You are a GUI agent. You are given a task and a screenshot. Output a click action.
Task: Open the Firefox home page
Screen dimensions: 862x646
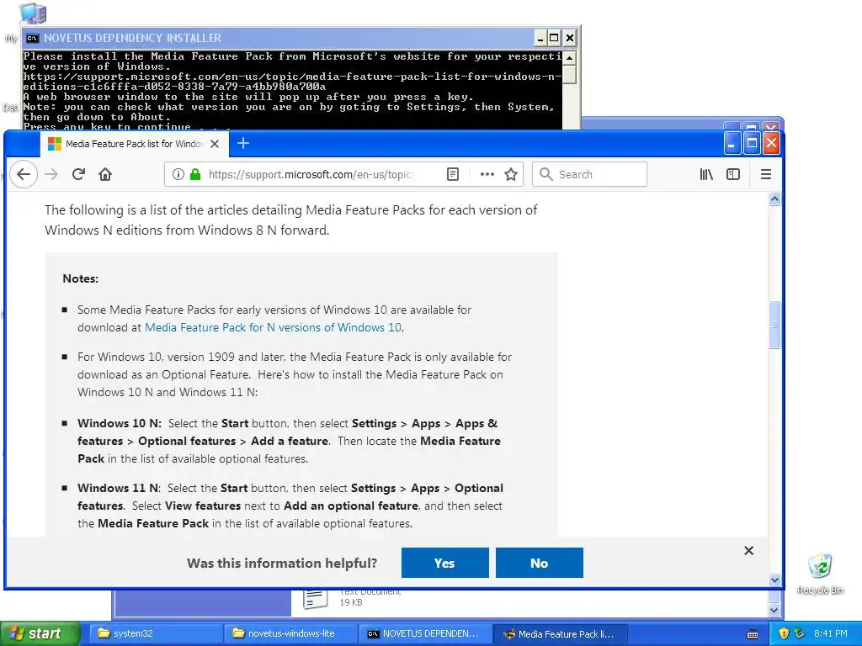click(105, 175)
